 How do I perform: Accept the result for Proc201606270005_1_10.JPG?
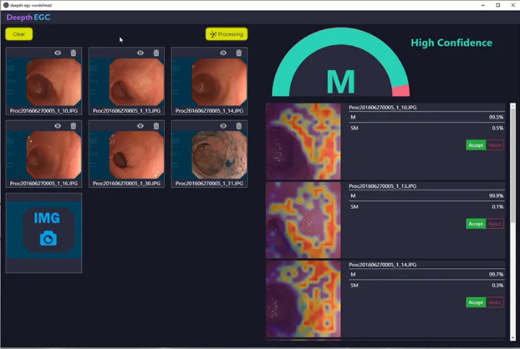pos(476,145)
